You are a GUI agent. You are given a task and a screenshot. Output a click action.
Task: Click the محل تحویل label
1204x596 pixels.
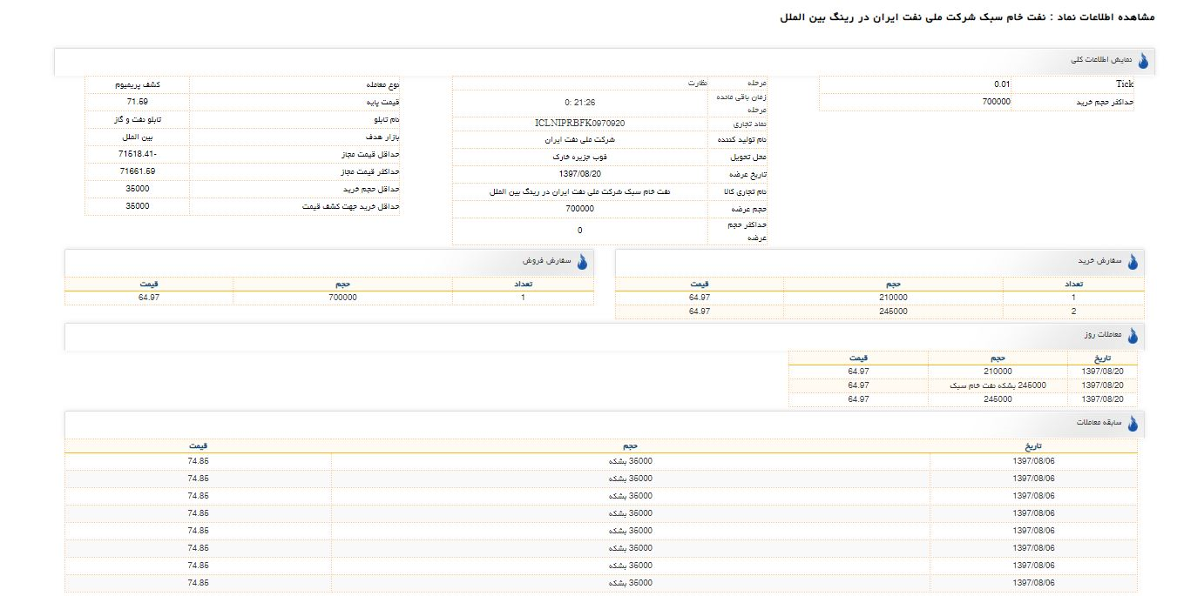pyautogui.click(x=749, y=159)
